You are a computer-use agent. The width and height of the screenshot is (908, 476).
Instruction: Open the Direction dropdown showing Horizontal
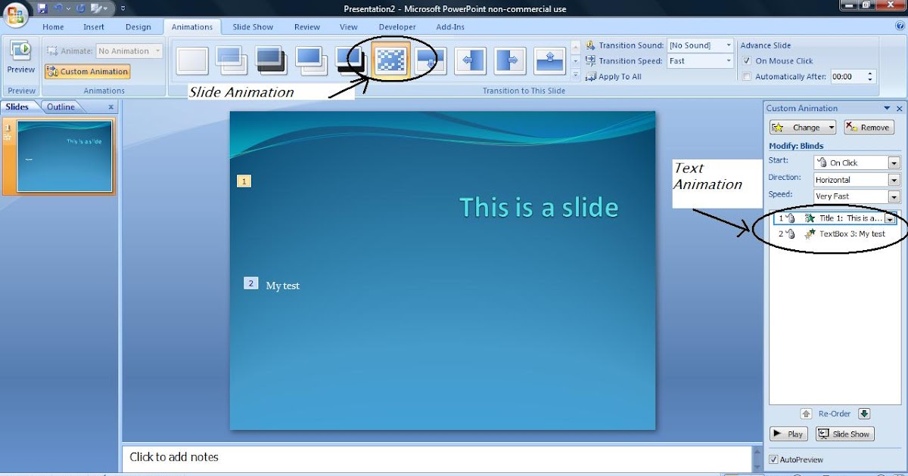[893, 179]
